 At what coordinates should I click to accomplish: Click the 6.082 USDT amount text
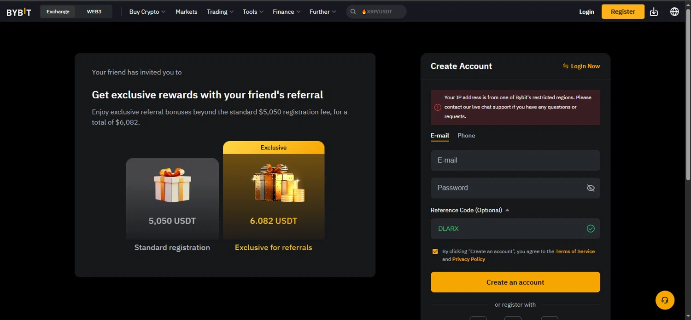tap(274, 221)
